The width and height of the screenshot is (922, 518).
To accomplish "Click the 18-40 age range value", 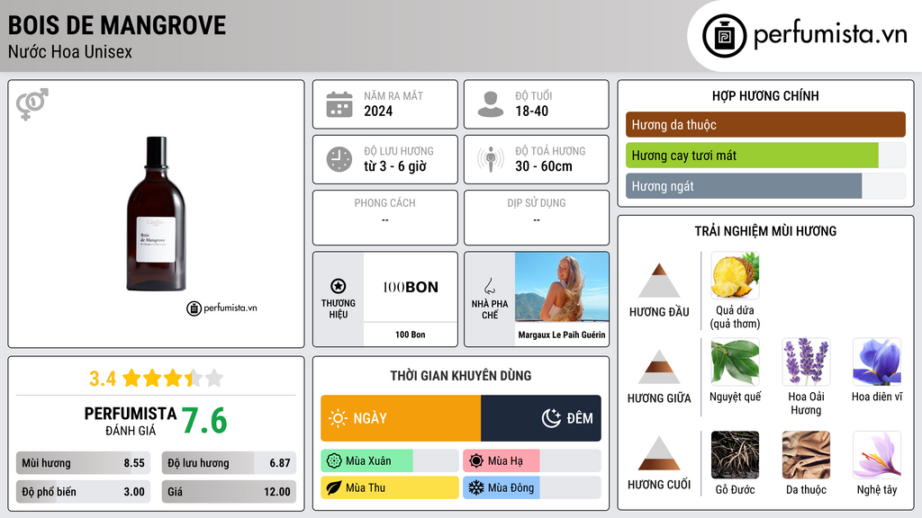I will [x=531, y=111].
